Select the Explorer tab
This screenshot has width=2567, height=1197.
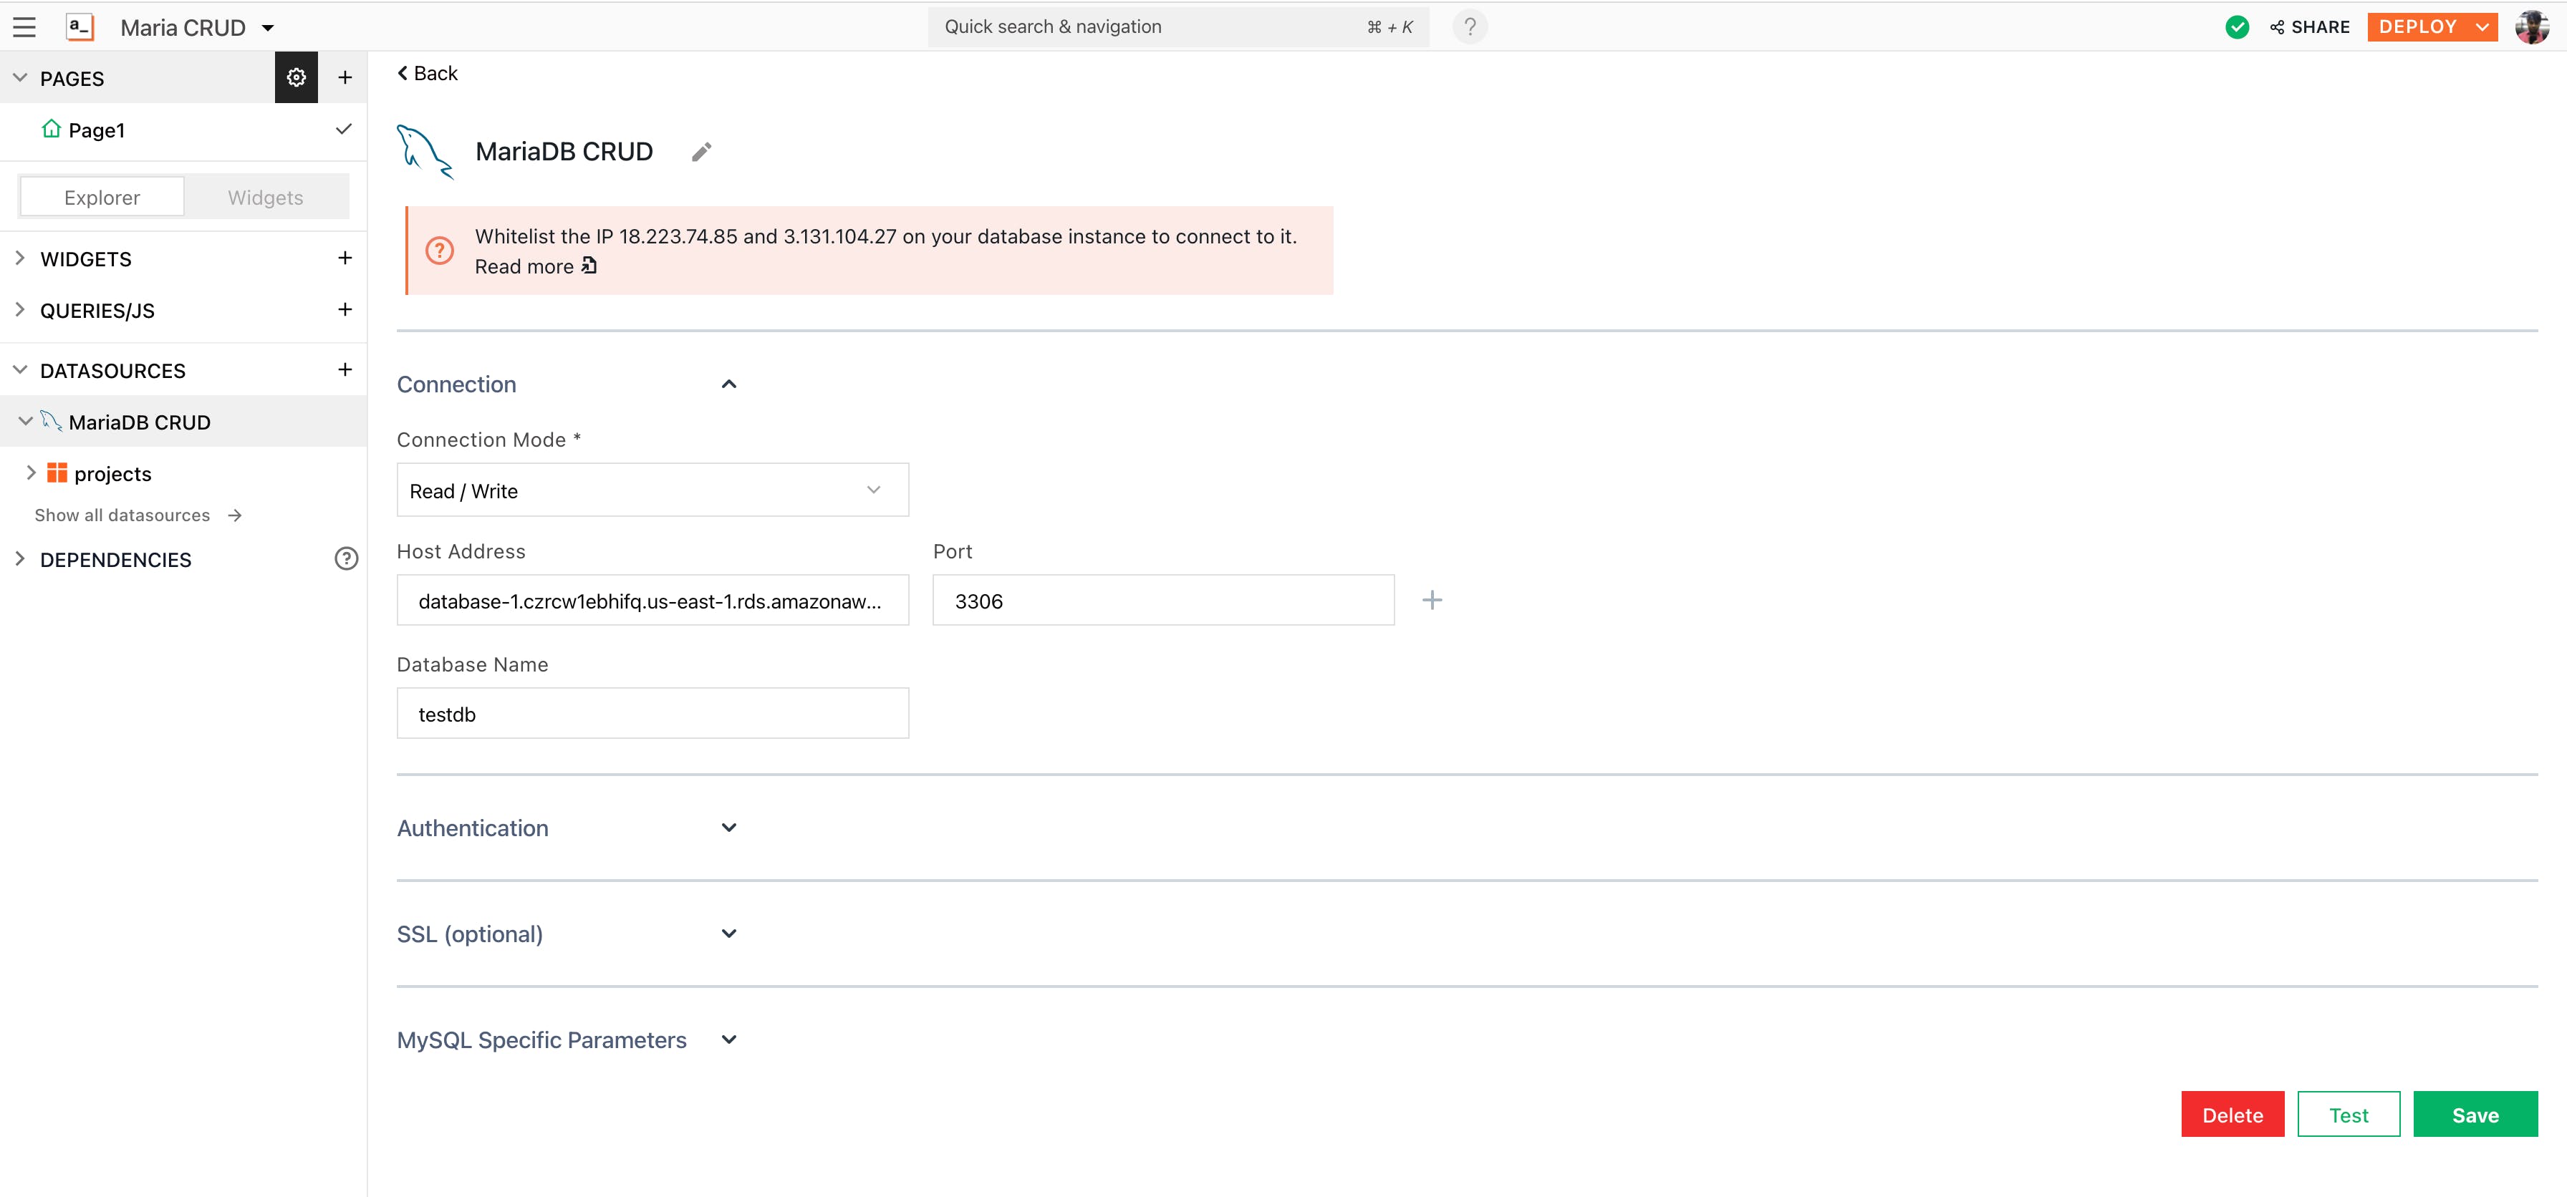102,197
